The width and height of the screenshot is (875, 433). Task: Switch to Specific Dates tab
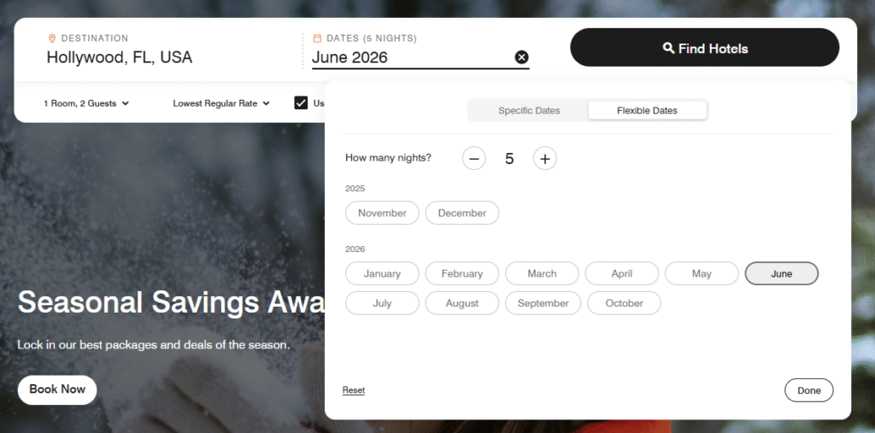click(529, 110)
